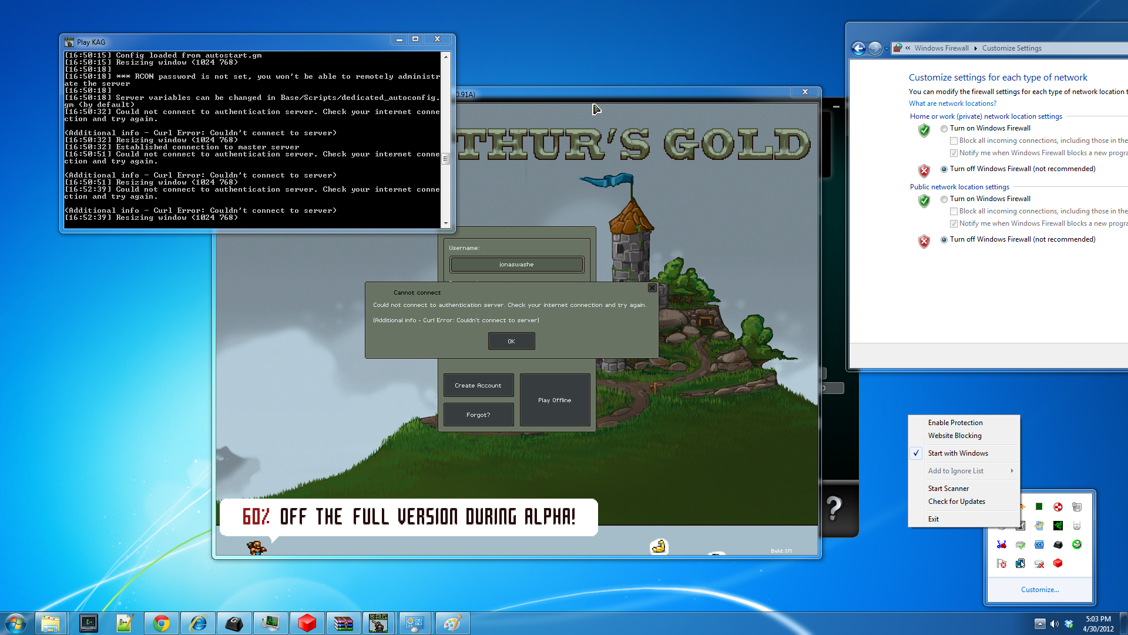Click the Action Center flag tray icon
This screenshot has height=635, width=1128.
click(x=1002, y=563)
